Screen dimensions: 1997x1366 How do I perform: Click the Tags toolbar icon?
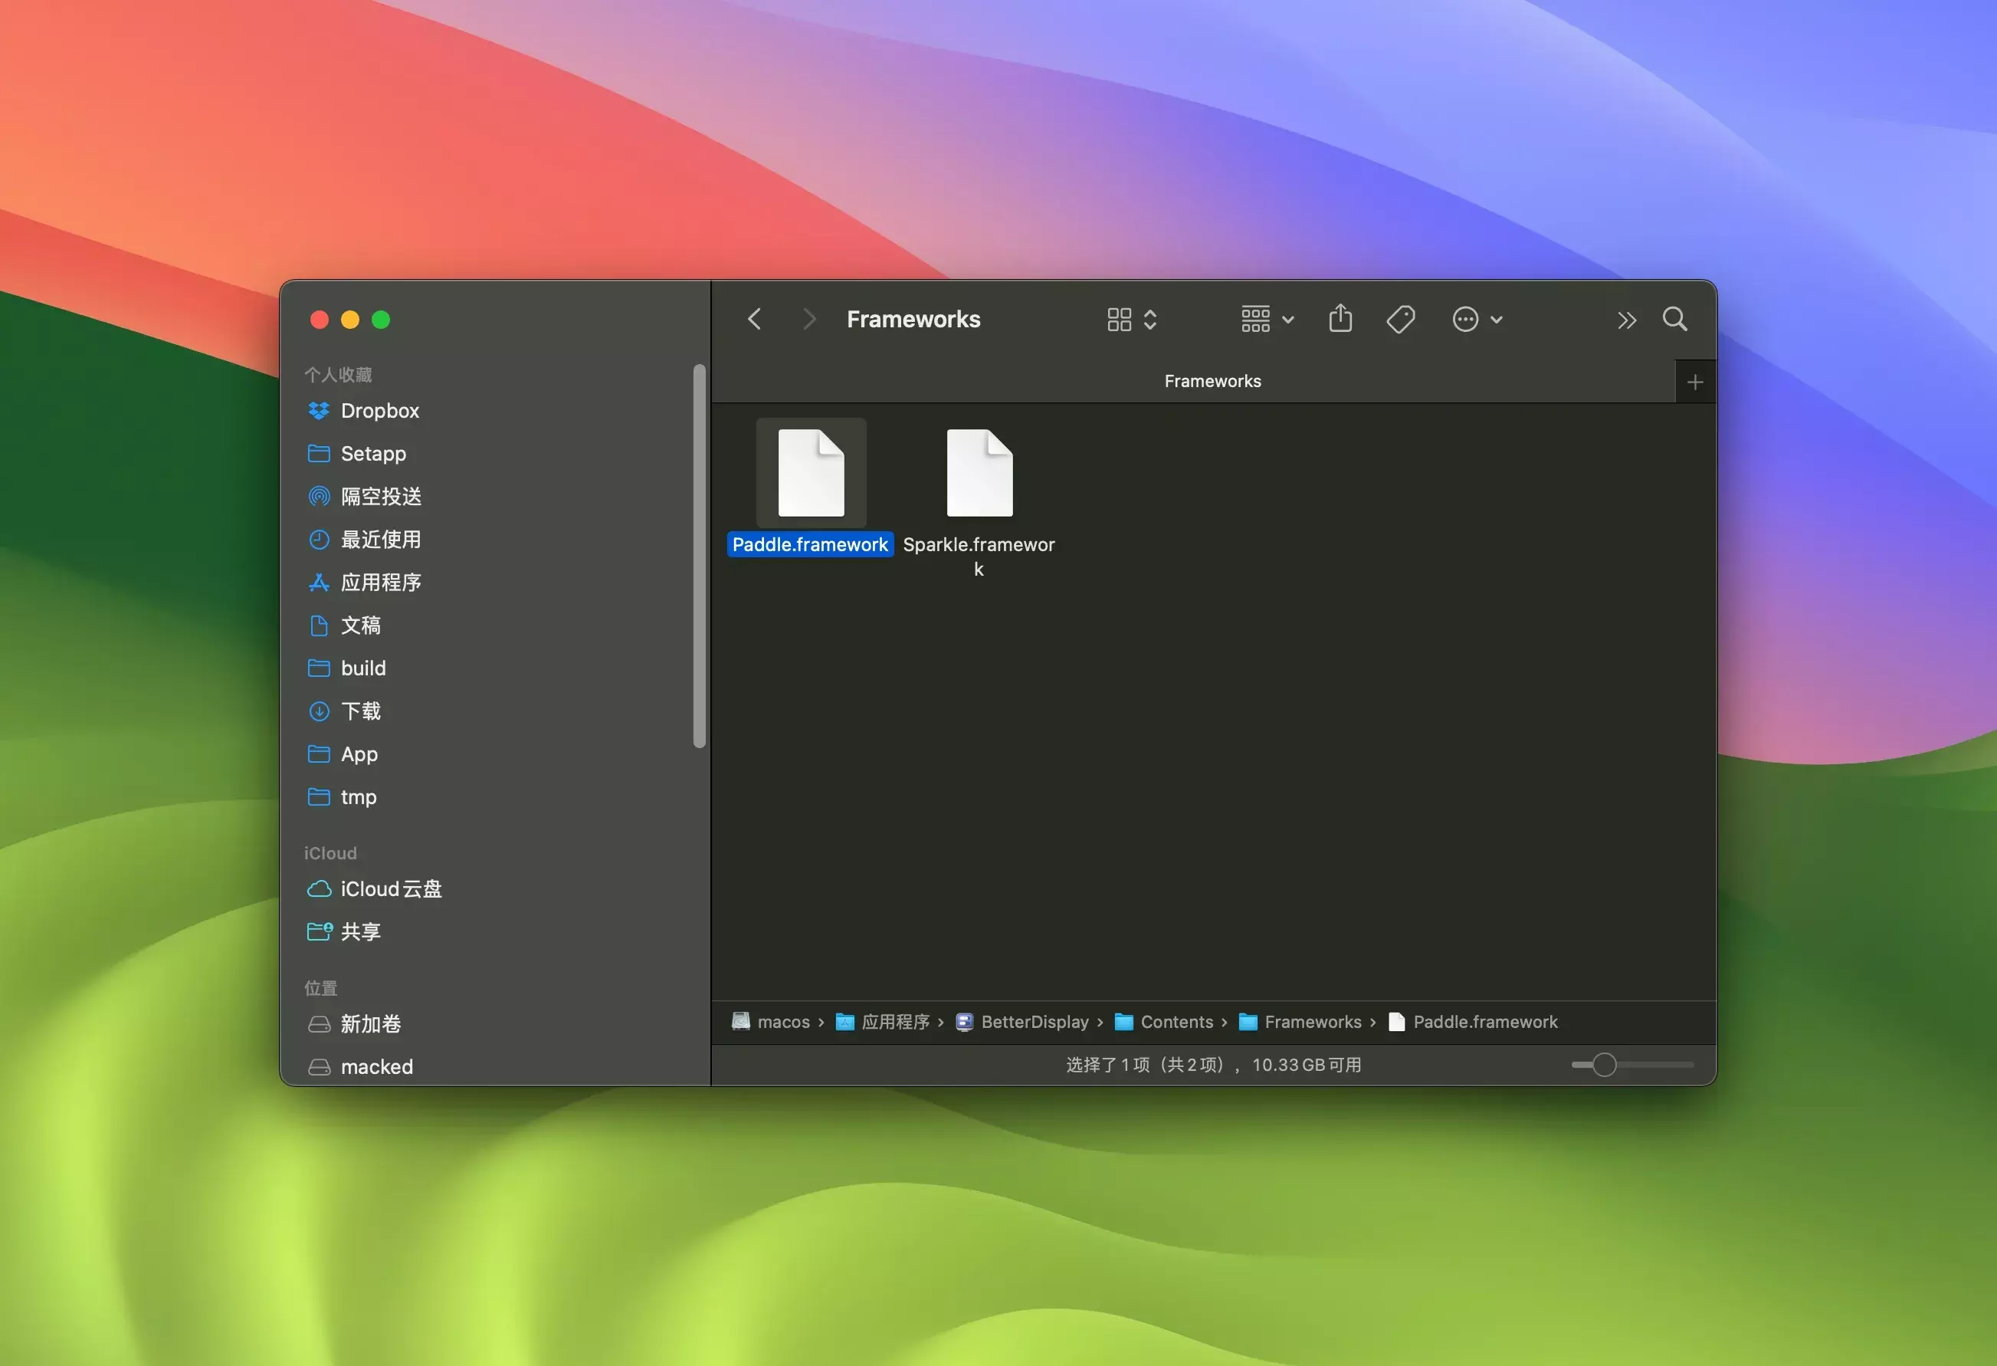[x=1400, y=320]
